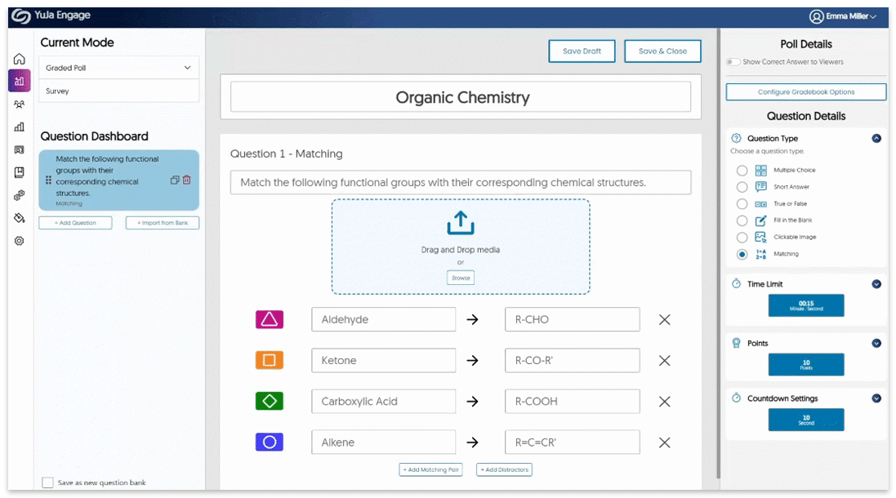This screenshot has width=896, height=498.
Task: Duplicate the question in Question Dashboard
Action: click(175, 180)
